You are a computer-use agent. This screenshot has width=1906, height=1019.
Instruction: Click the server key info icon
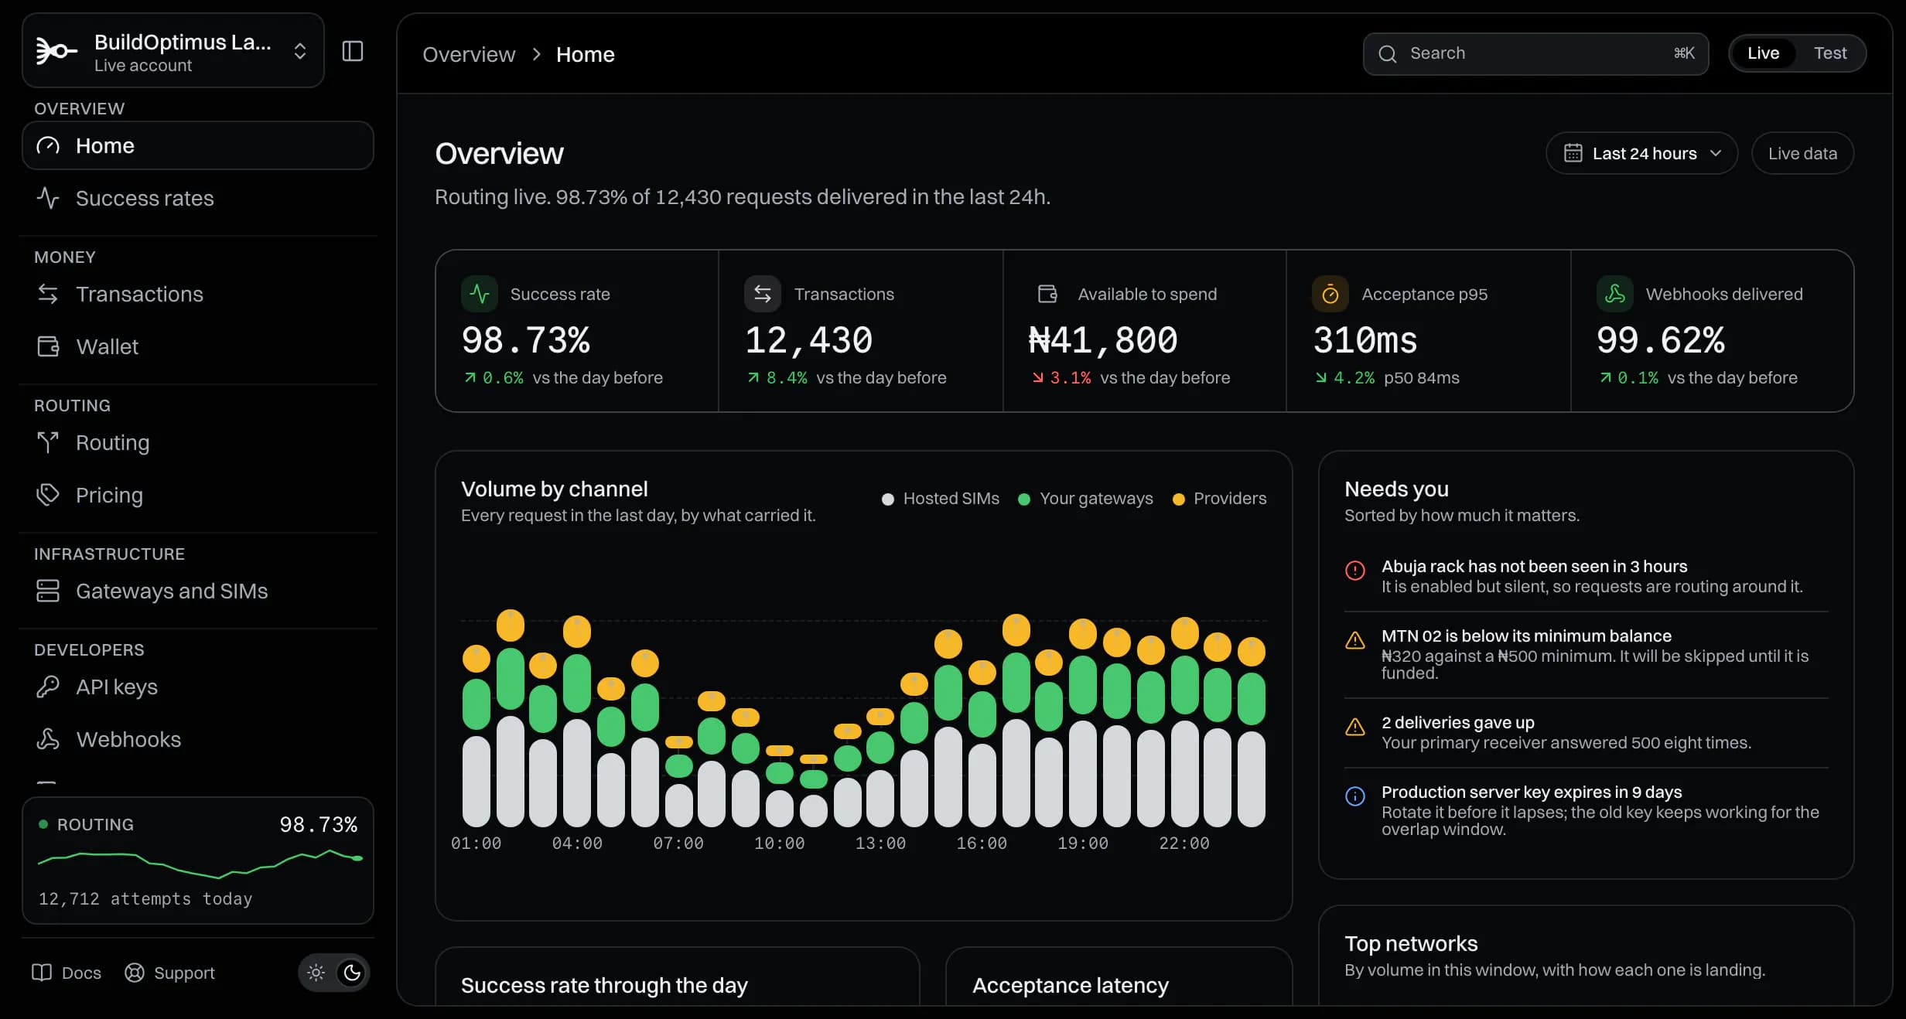[1355, 796]
